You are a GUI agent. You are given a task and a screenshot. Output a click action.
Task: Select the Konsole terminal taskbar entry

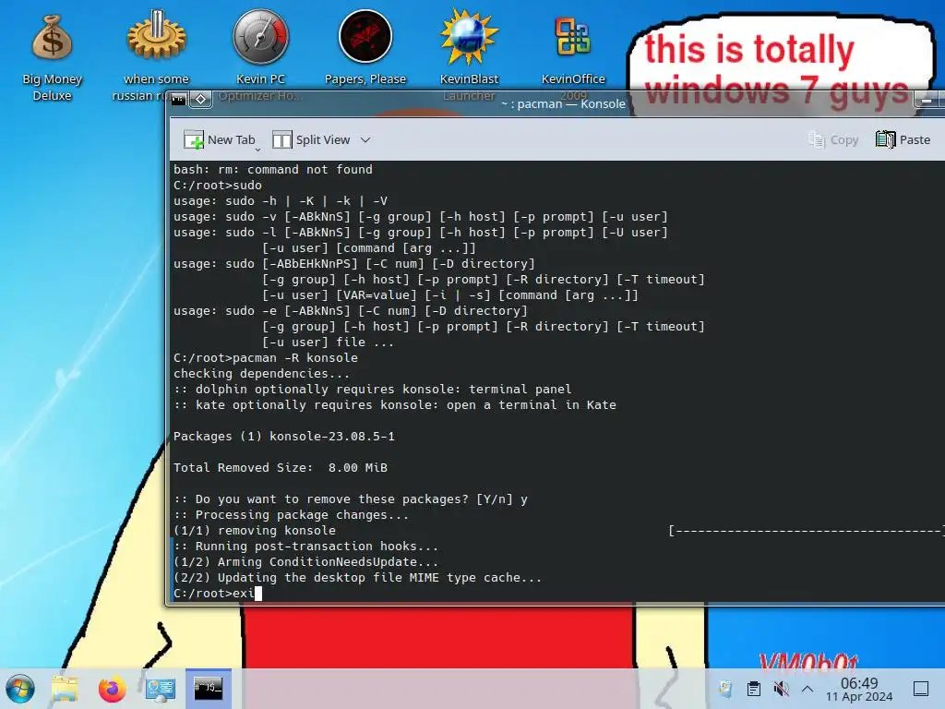(209, 688)
